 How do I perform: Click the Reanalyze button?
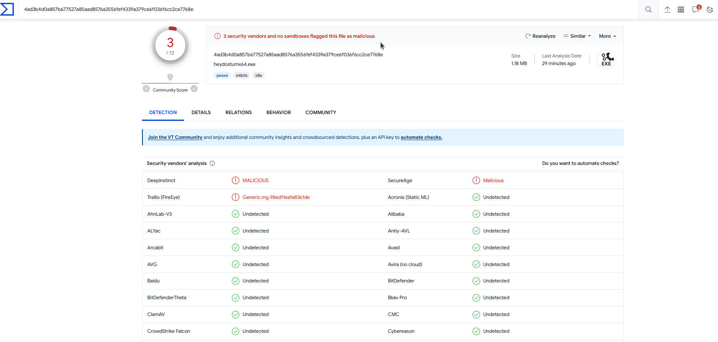(x=540, y=36)
